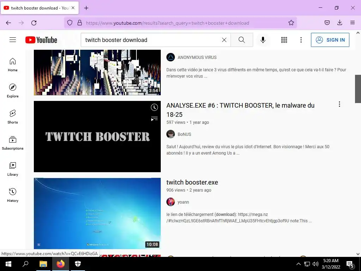The height and width of the screenshot is (271, 361).
Task: Visit BoNUS channel name
Action: pos(184,134)
